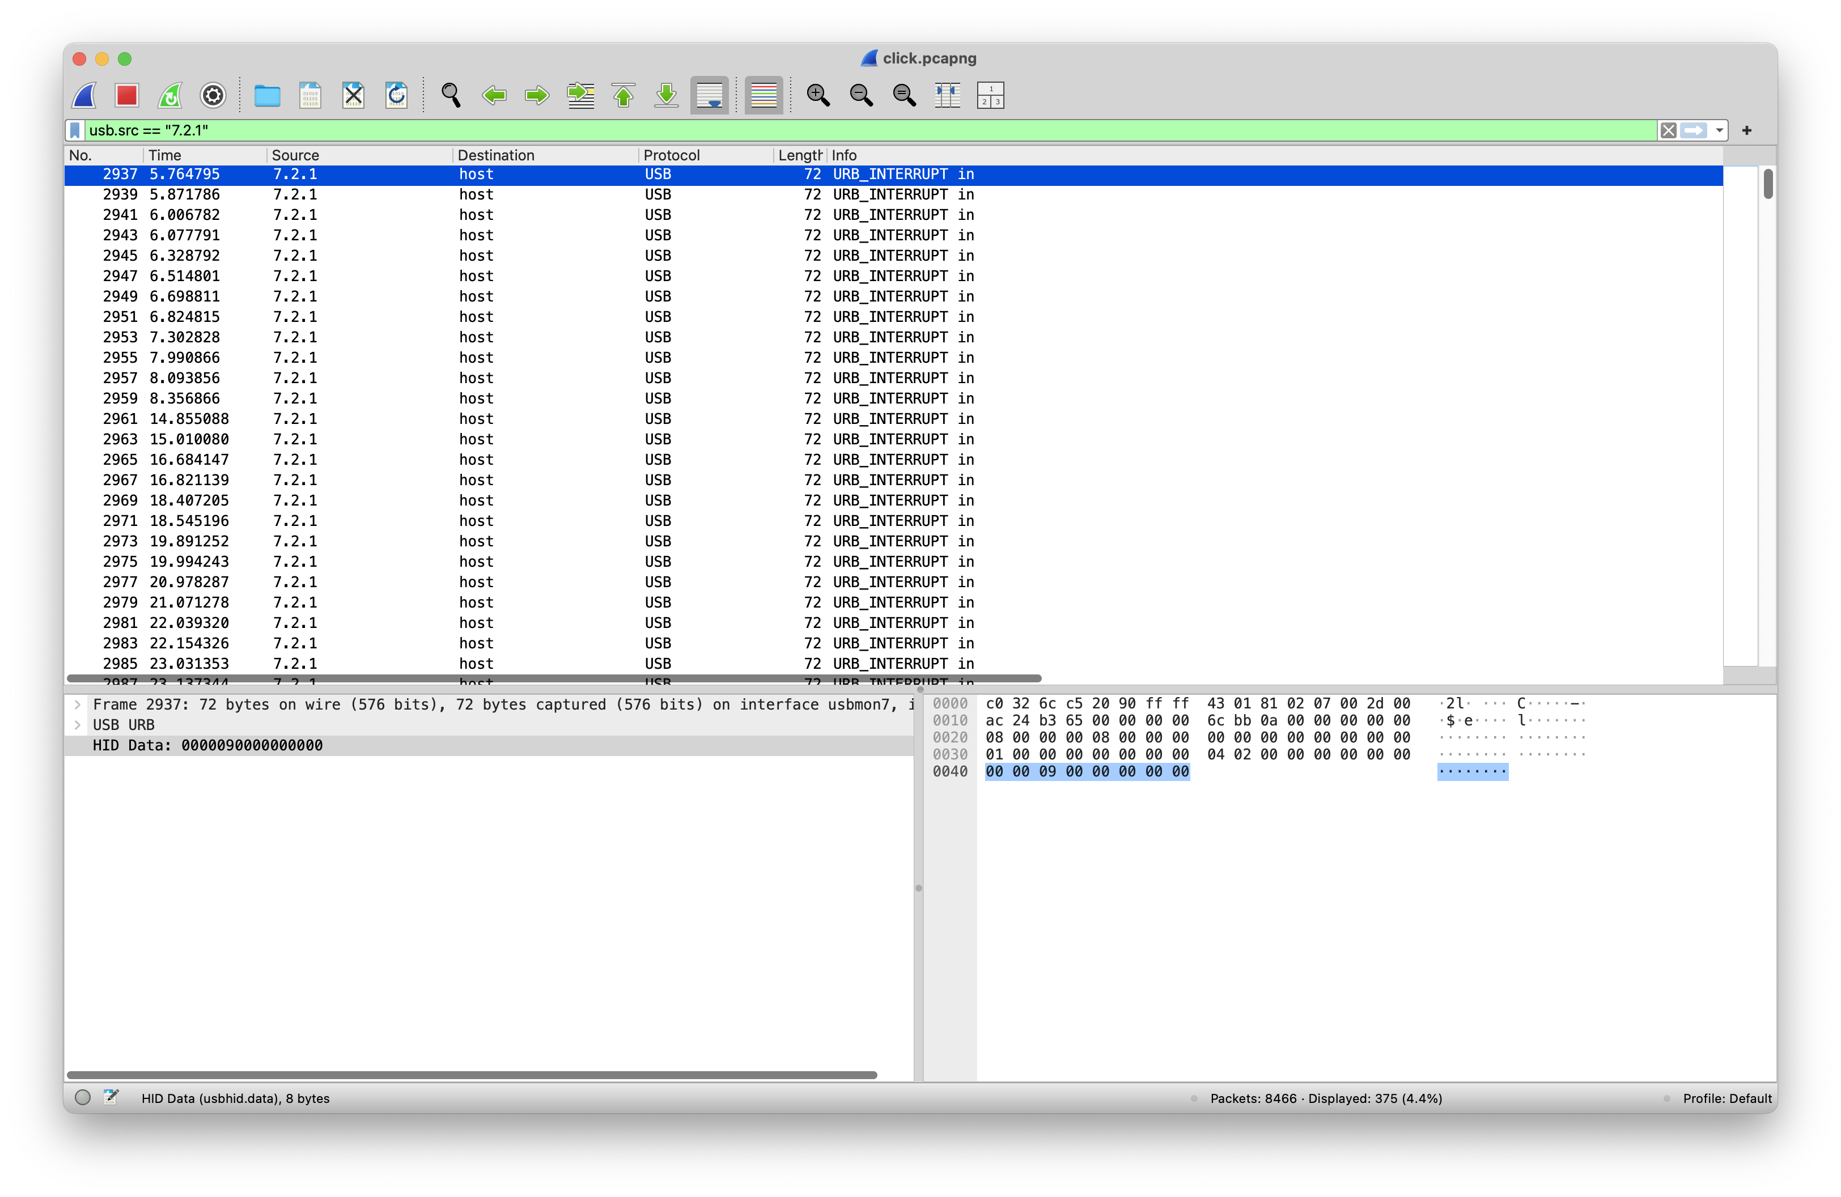
Task: Sort by the Source column header
Action: [360, 155]
